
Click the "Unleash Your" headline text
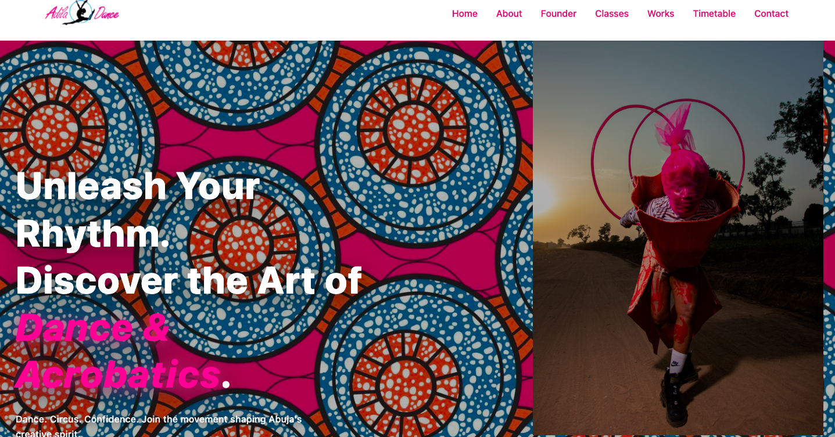[x=138, y=186]
